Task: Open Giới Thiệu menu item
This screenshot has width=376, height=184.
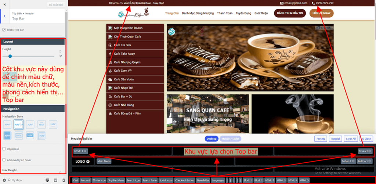Action: pyautogui.click(x=261, y=14)
